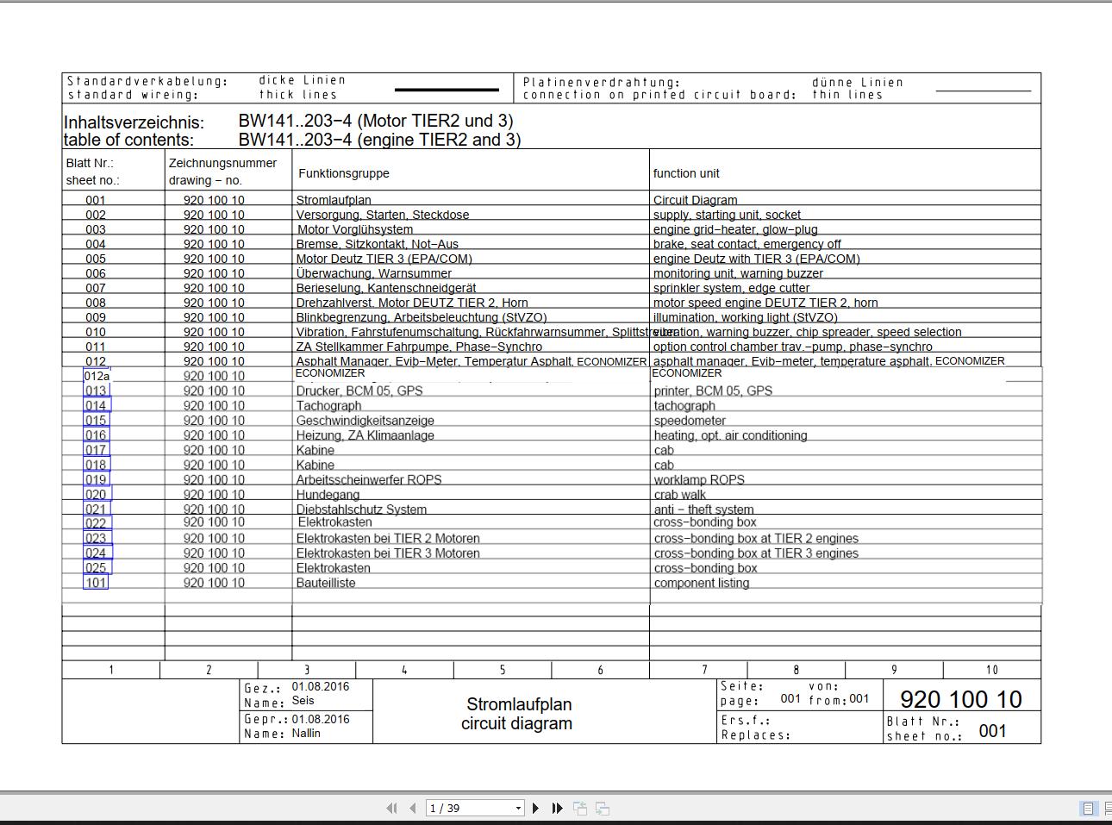The image size is (1112, 825).
Task: Open sheet link 101 Bauteilliste
Action: 96,582
